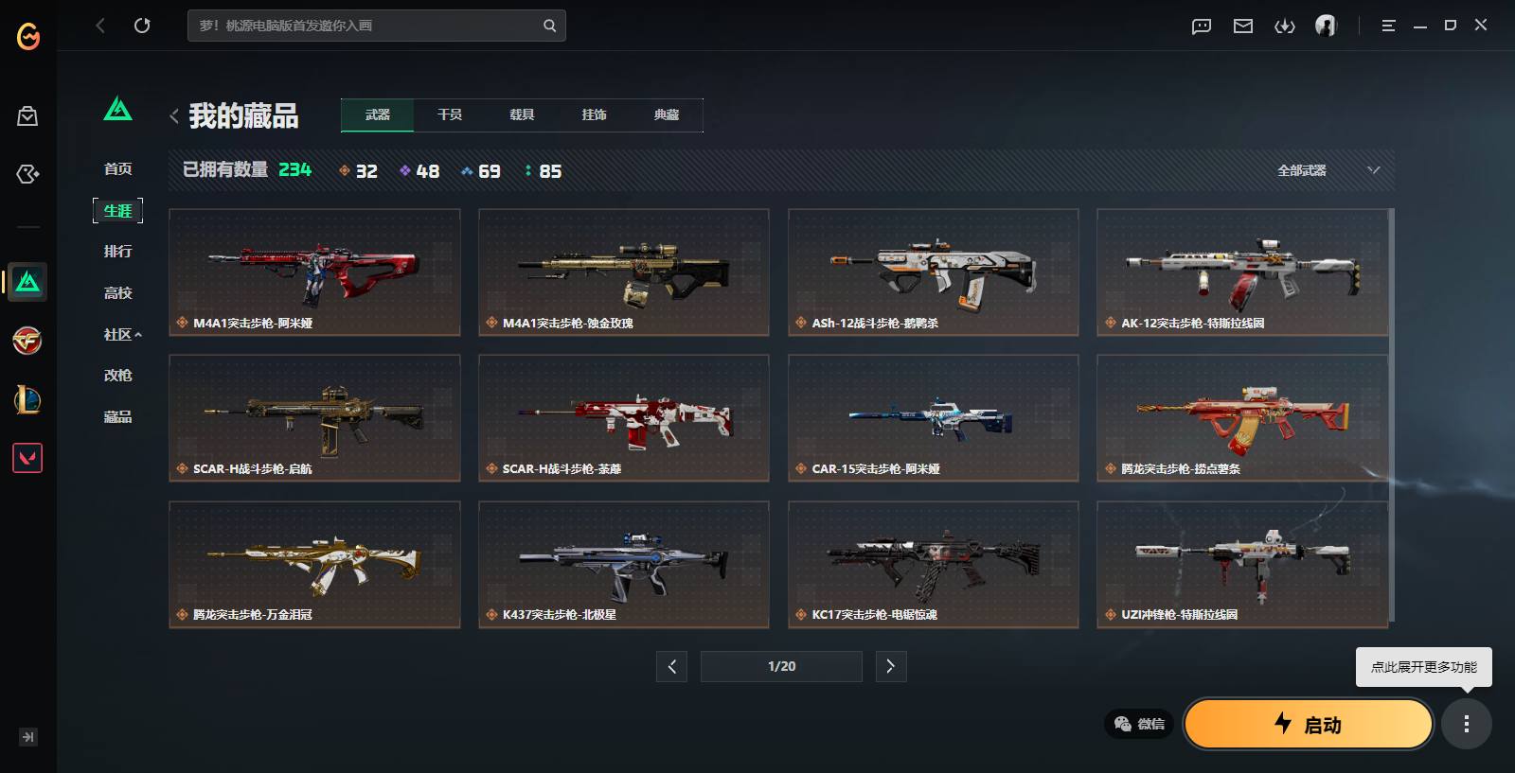The image size is (1515, 773).
Task: Go to next page arrow
Action: click(890, 666)
